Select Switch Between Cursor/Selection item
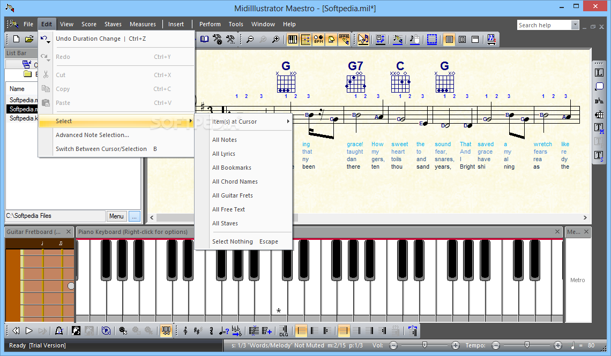The height and width of the screenshot is (356, 611). [x=117, y=149]
